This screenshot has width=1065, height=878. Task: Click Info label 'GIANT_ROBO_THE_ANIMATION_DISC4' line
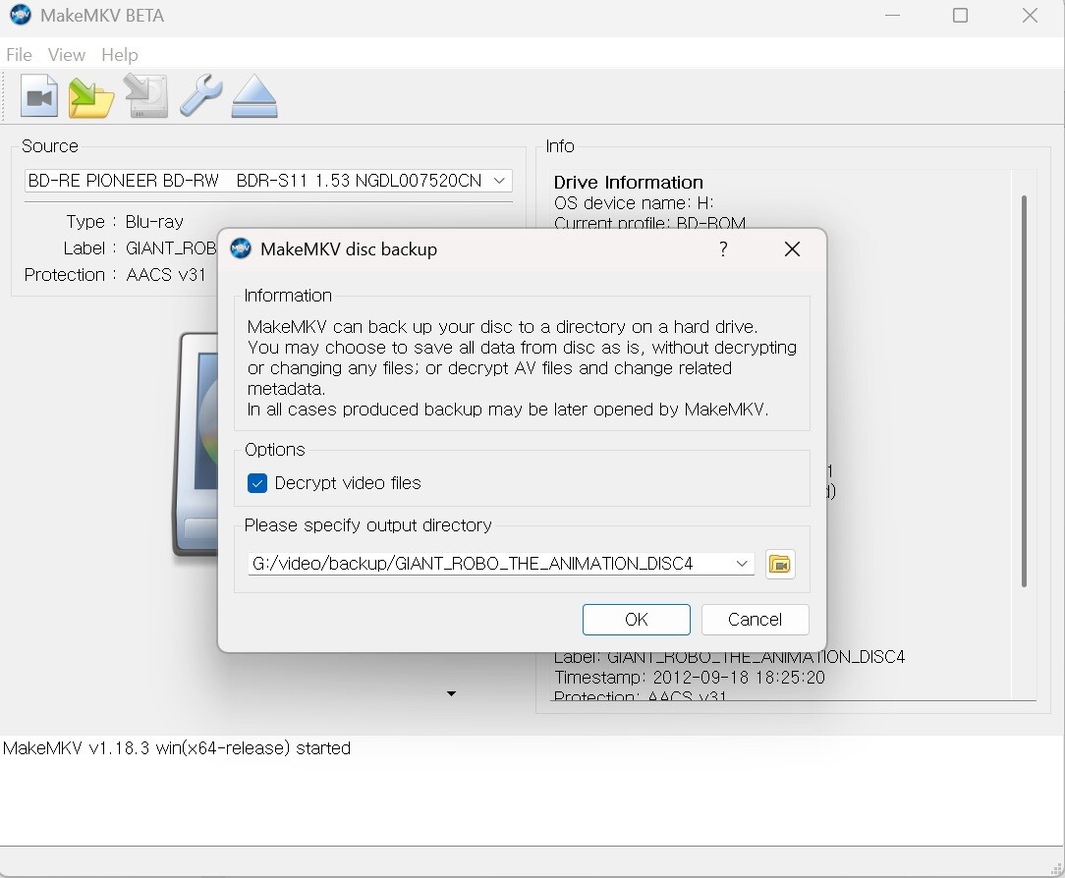[x=729, y=657]
